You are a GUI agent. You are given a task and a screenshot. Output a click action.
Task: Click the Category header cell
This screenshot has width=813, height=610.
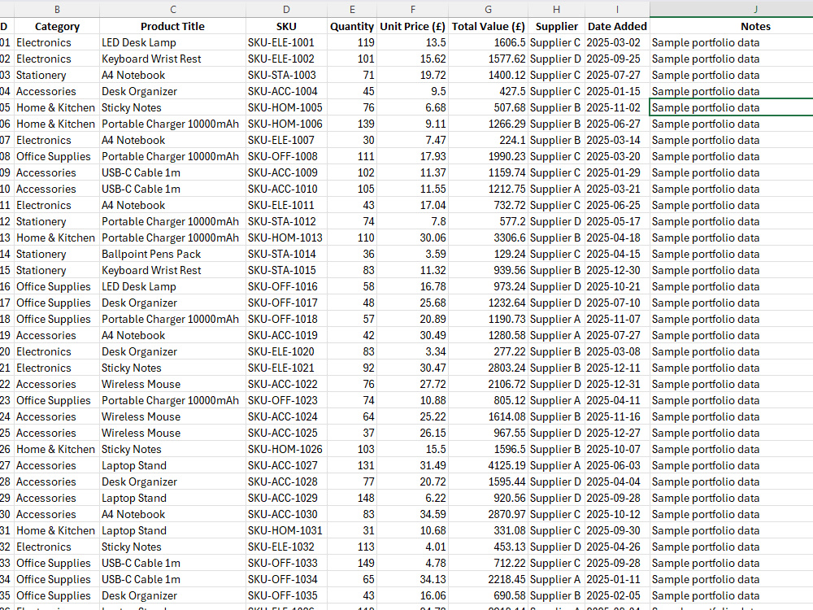pos(57,27)
